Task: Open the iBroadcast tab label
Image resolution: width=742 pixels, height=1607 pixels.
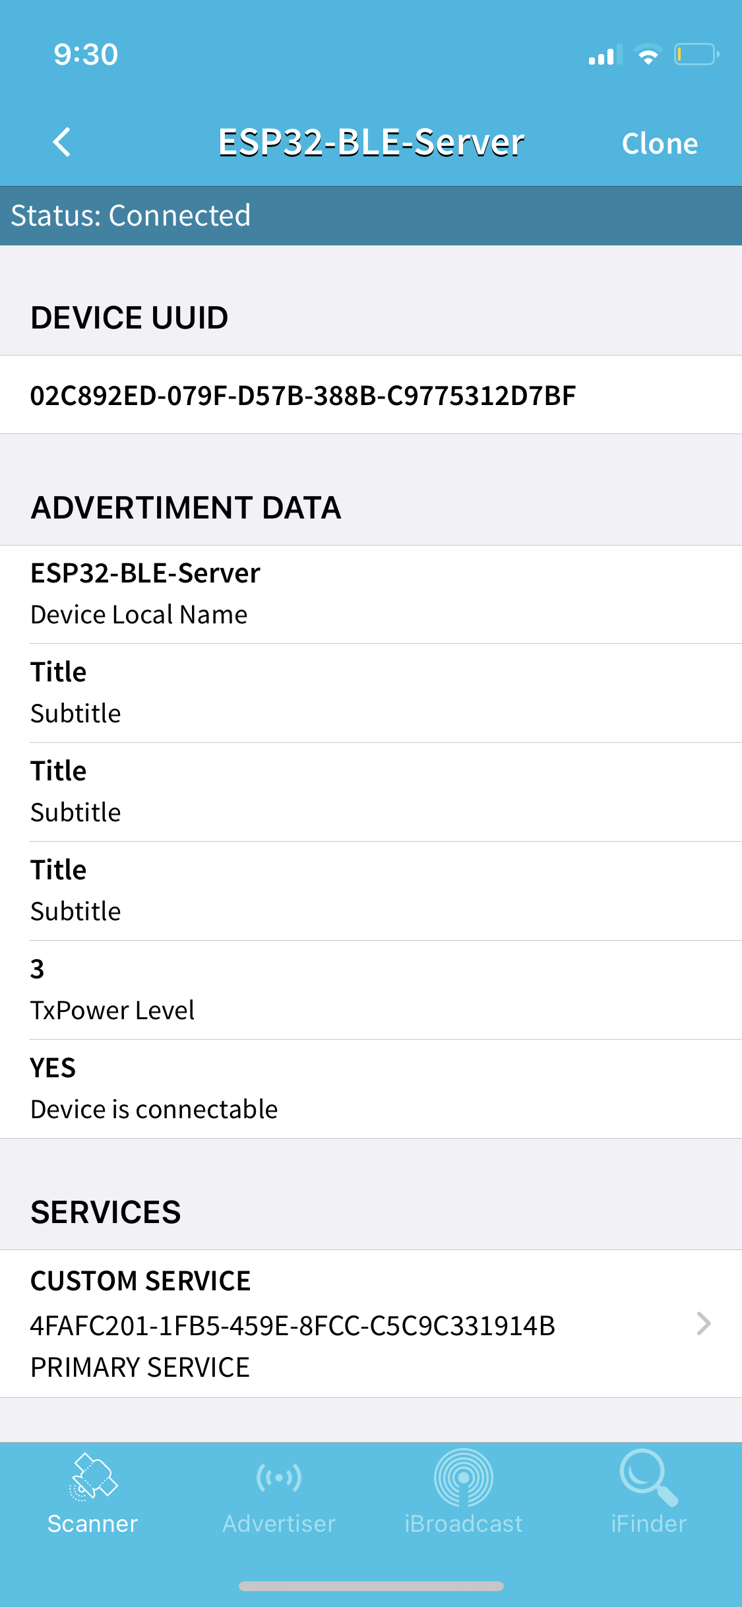Action: coord(464,1523)
